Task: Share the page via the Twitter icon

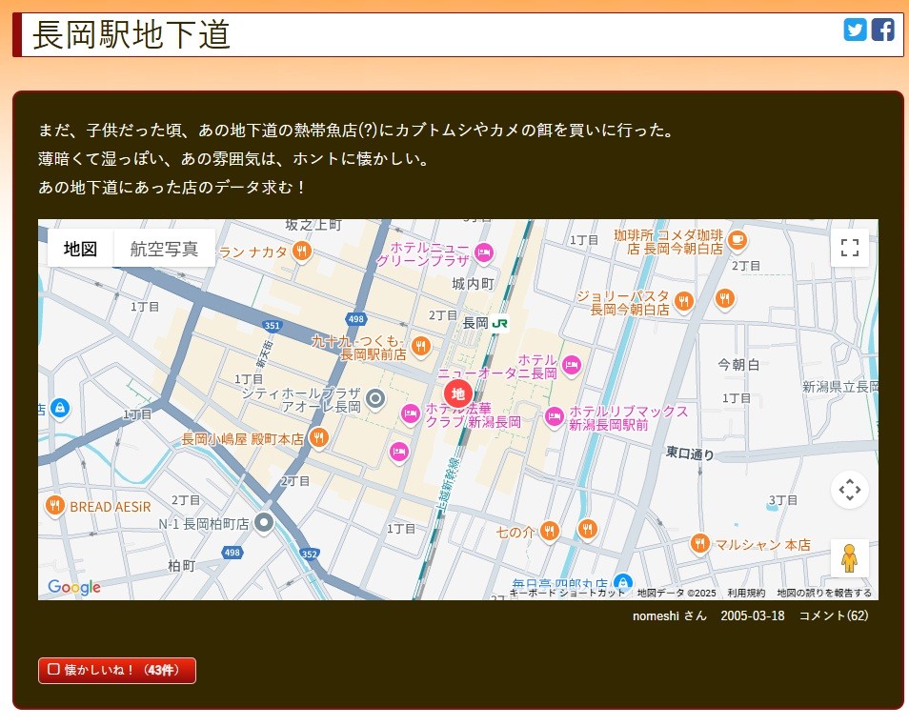Action: pos(855,30)
